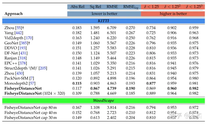
Task: Click RMSE value 3.814 in cap 80 m row
Action: coord(112,108)
